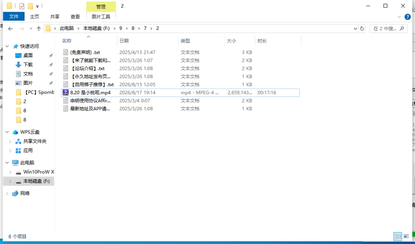Expand the 网络 tree node
This screenshot has height=244, width=415.
click(x=7, y=193)
